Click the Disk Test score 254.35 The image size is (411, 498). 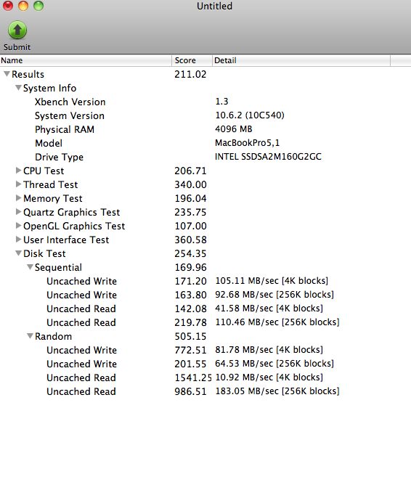point(190,253)
